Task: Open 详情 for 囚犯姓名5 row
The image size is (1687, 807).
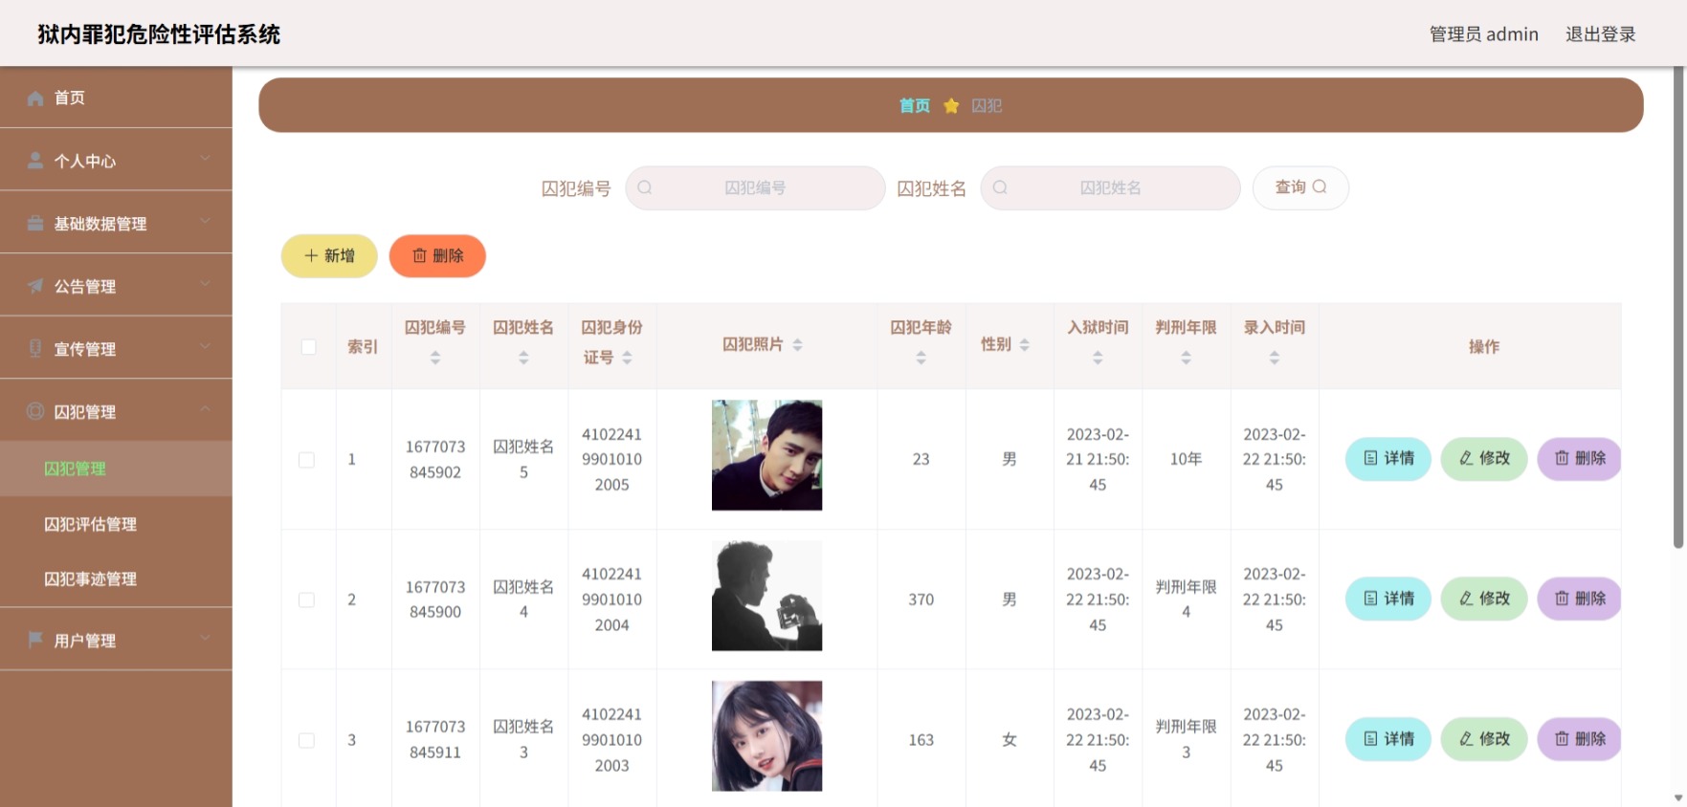Action: (1388, 459)
